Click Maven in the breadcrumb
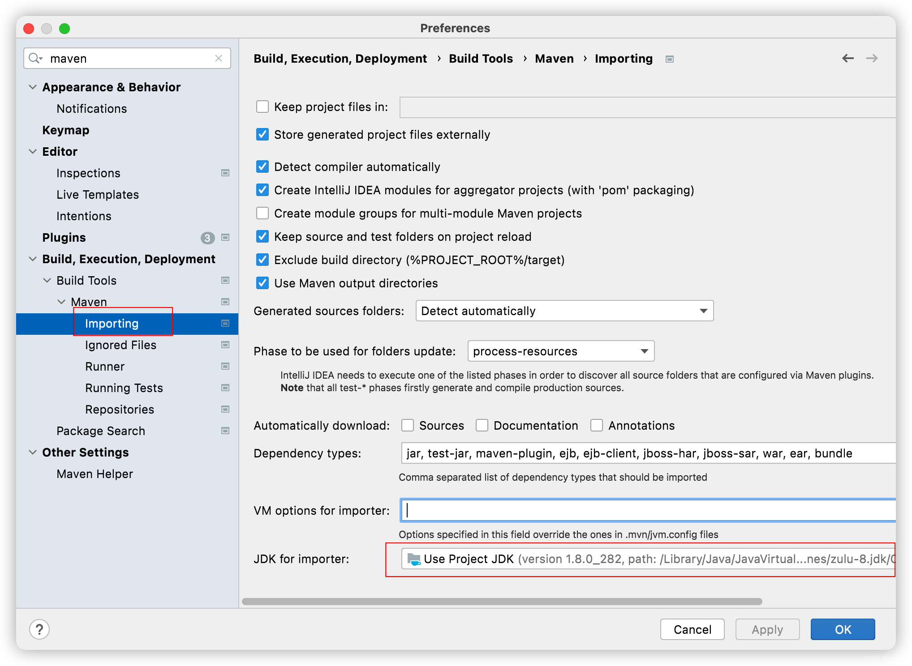The width and height of the screenshot is (912, 666). (x=554, y=58)
